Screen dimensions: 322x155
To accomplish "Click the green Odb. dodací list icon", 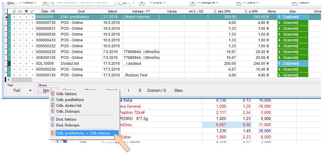I will [53, 105].
